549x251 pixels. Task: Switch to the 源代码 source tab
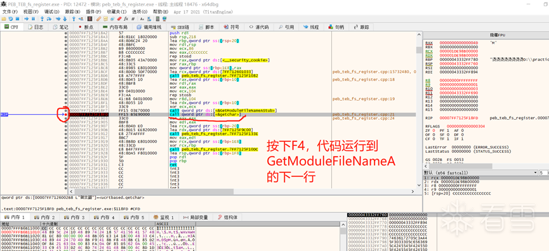[259, 27]
